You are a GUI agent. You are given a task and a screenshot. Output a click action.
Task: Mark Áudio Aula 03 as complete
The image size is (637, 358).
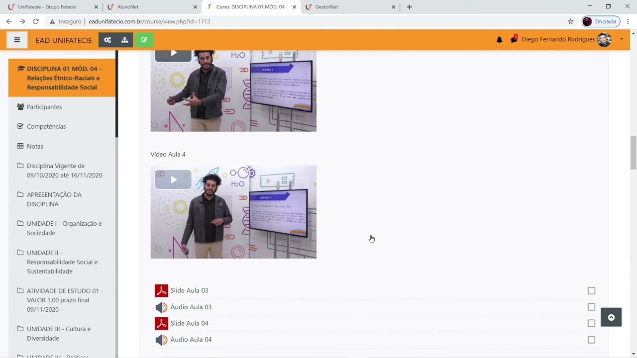tap(591, 307)
